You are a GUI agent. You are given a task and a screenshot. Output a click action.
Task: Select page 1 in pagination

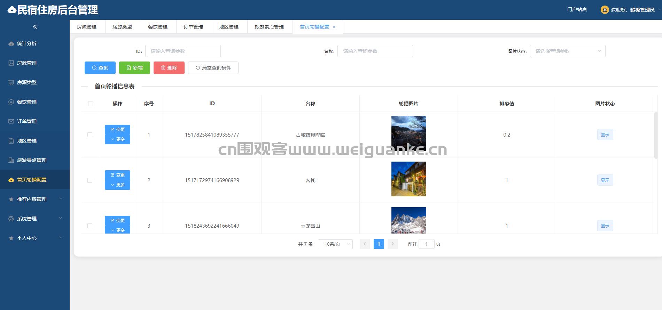click(x=379, y=244)
